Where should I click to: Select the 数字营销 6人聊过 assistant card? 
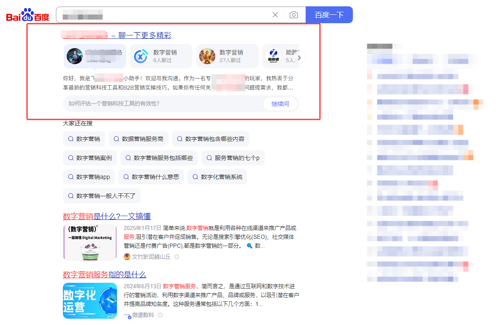point(161,56)
